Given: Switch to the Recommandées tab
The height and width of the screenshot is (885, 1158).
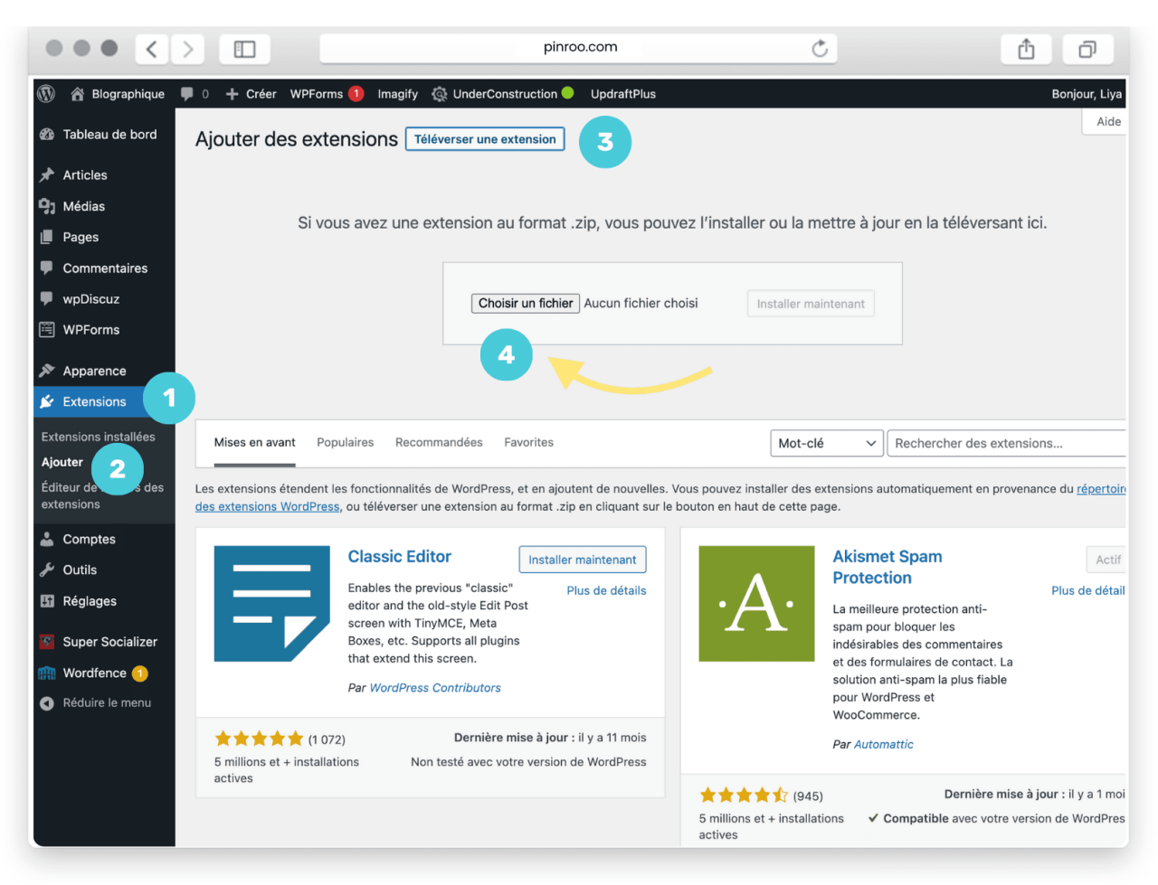Looking at the screenshot, I should coord(439,443).
